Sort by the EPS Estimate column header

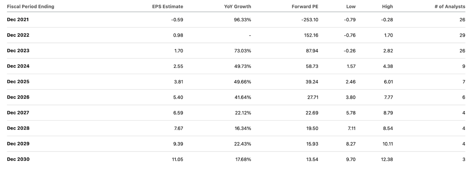167,7
